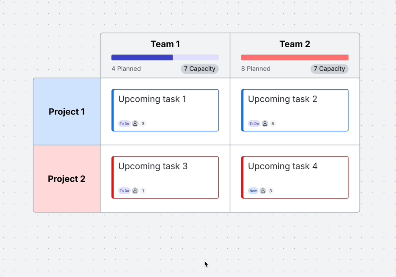396x277 pixels.
Task: Select the story points count on Upcoming task 2
Action: [272, 124]
